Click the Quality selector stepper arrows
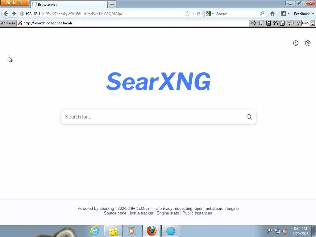316x237 pixels. click(313, 23)
